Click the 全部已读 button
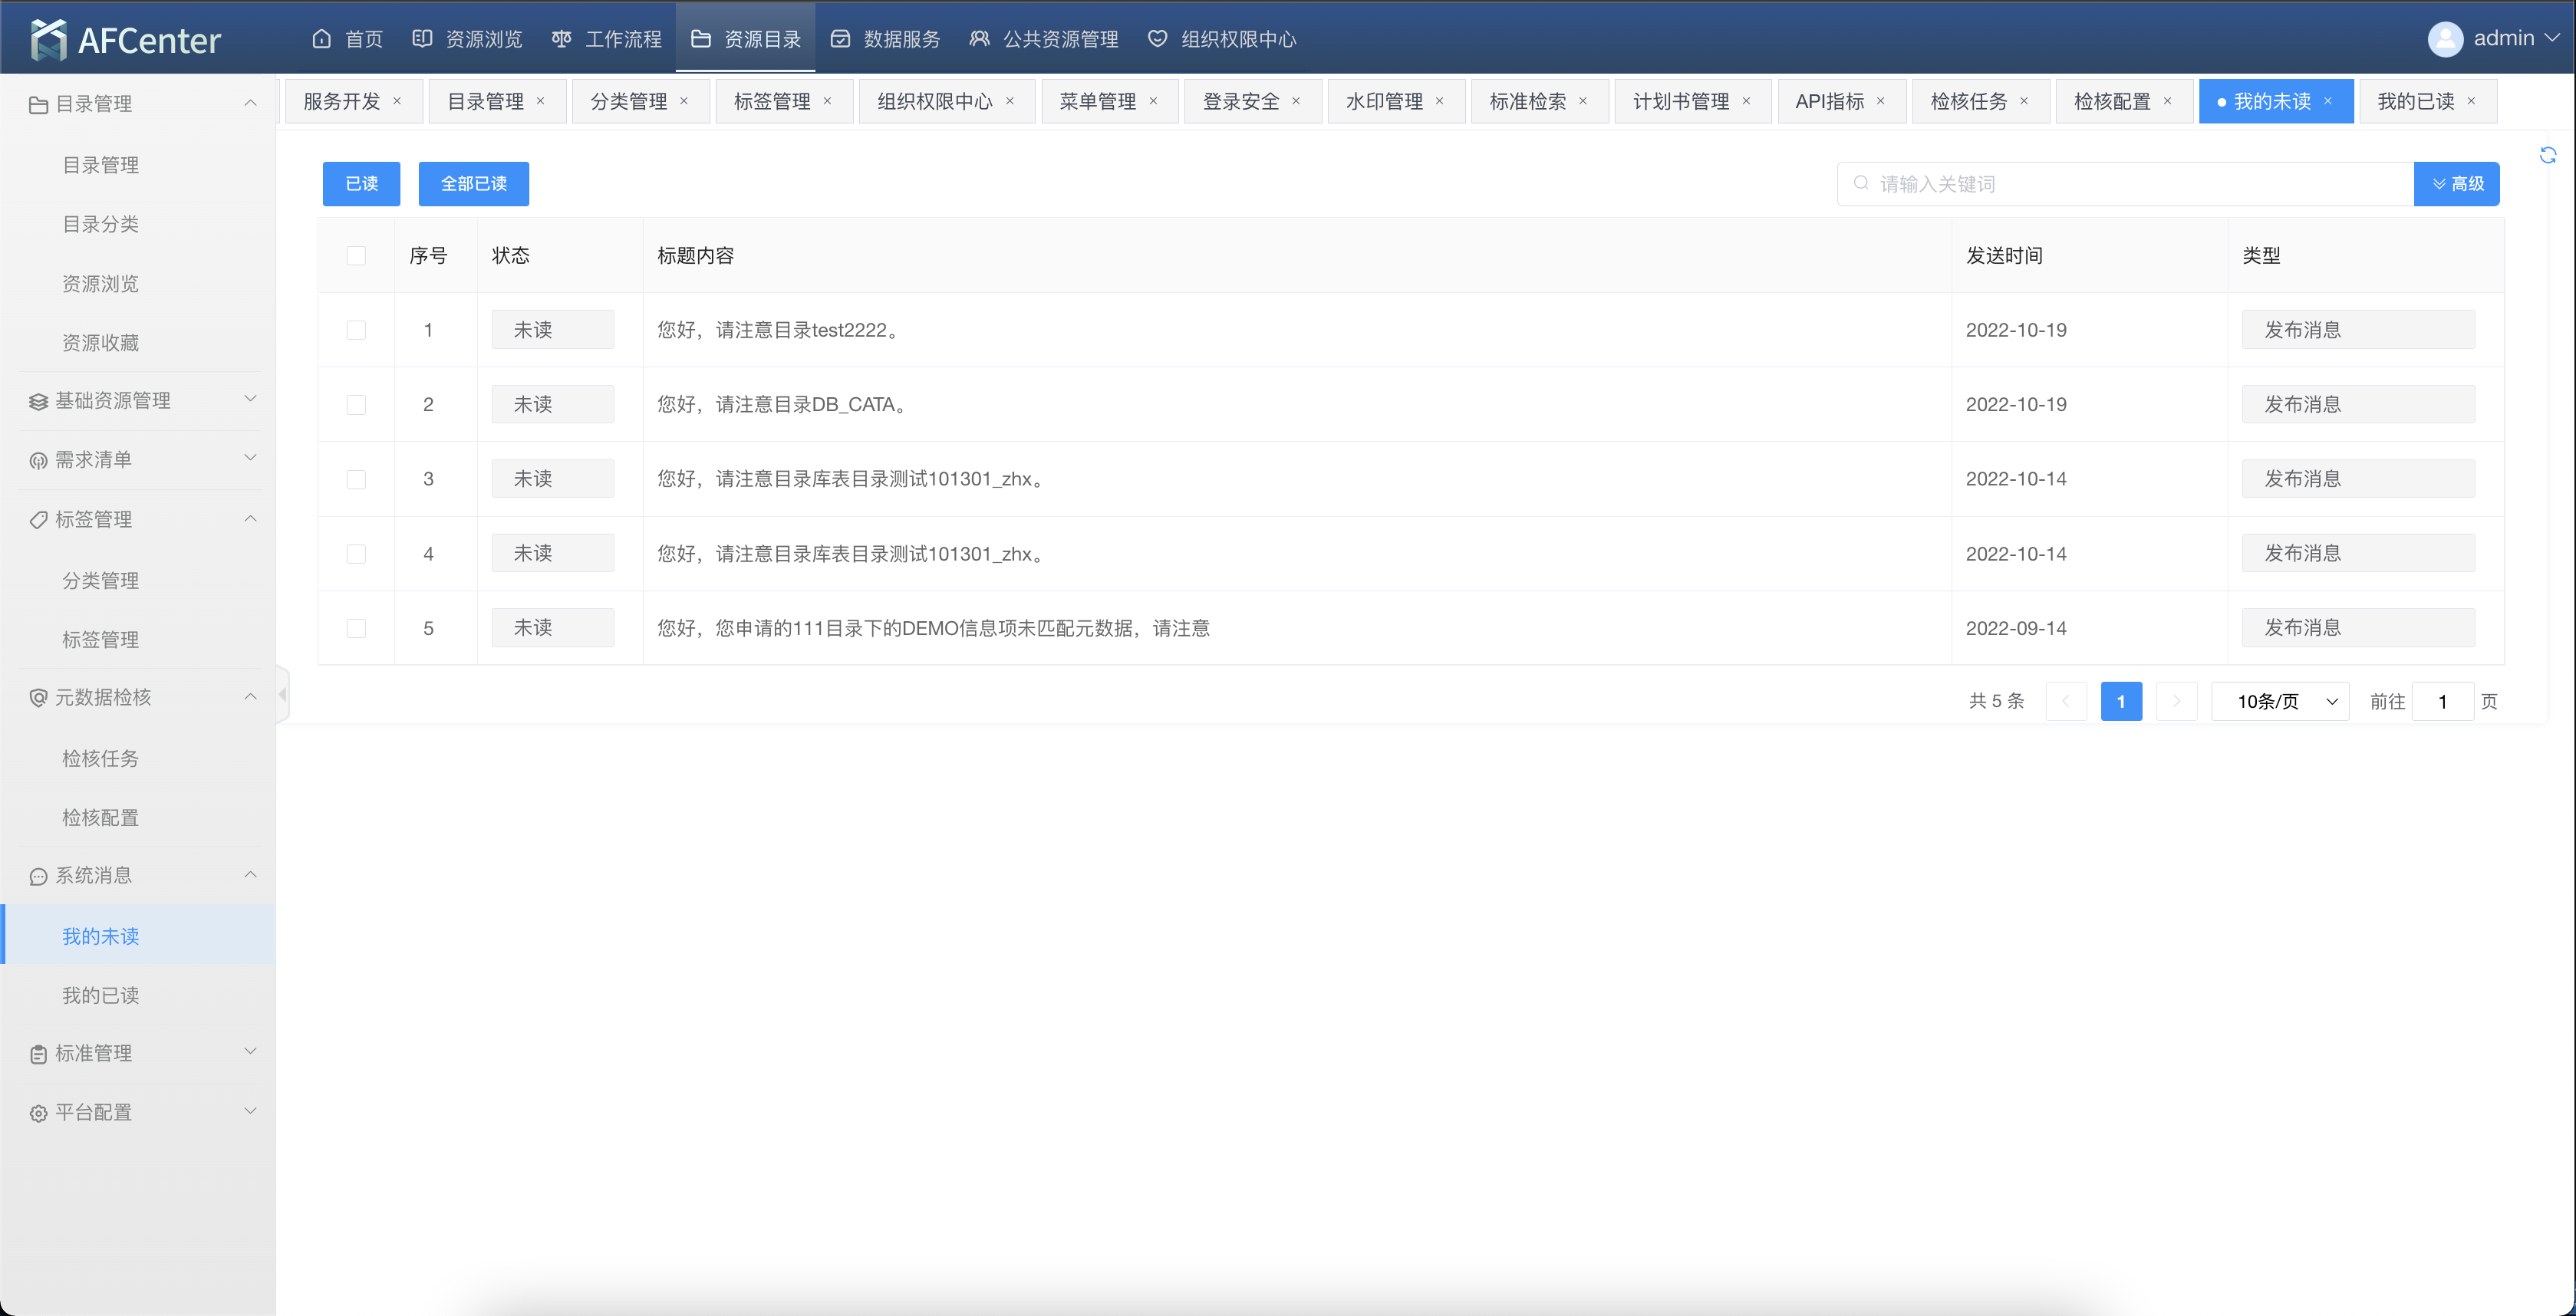This screenshot has height=1316, width=2576. pyautogui.click(x=473, y=184)
